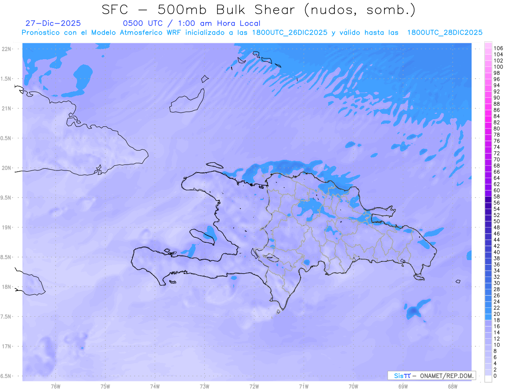Viewport: 508px width, 392px height.
Task: Click the color scale value '20'
Action: click(x=497, y=314)
